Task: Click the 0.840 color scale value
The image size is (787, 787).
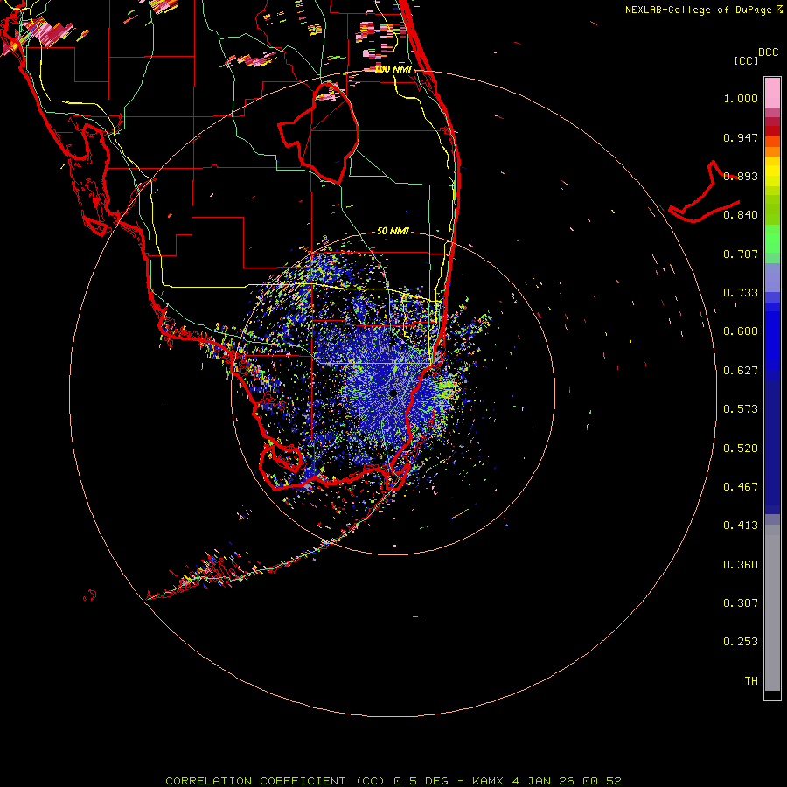Action: pos(741,215)
